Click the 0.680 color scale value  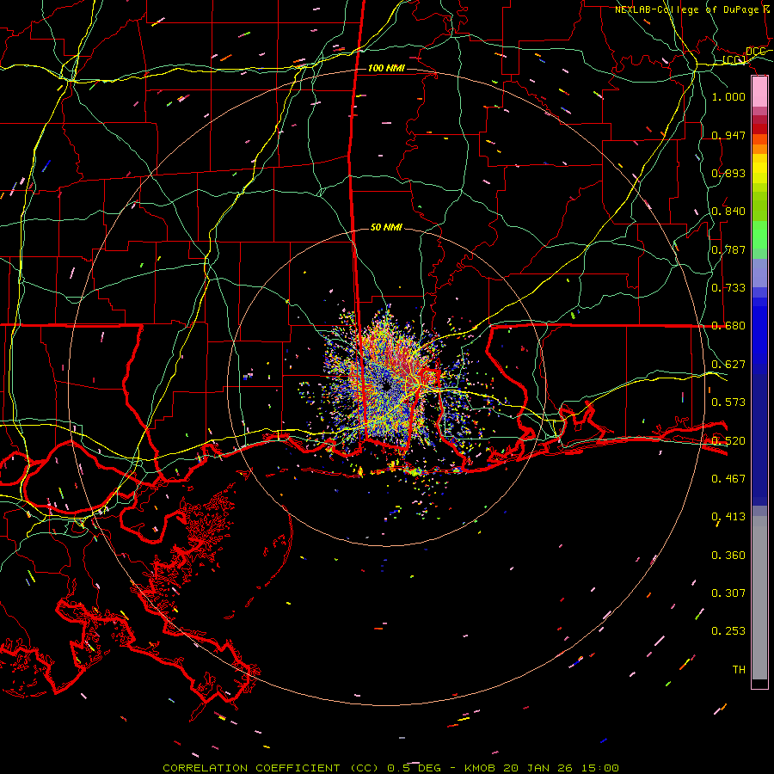(x=728, y=326)
